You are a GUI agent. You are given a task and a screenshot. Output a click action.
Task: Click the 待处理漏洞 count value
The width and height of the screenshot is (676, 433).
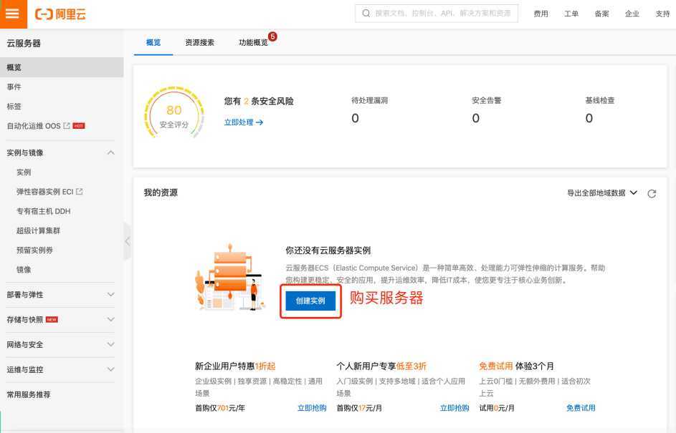pos(355,118)
